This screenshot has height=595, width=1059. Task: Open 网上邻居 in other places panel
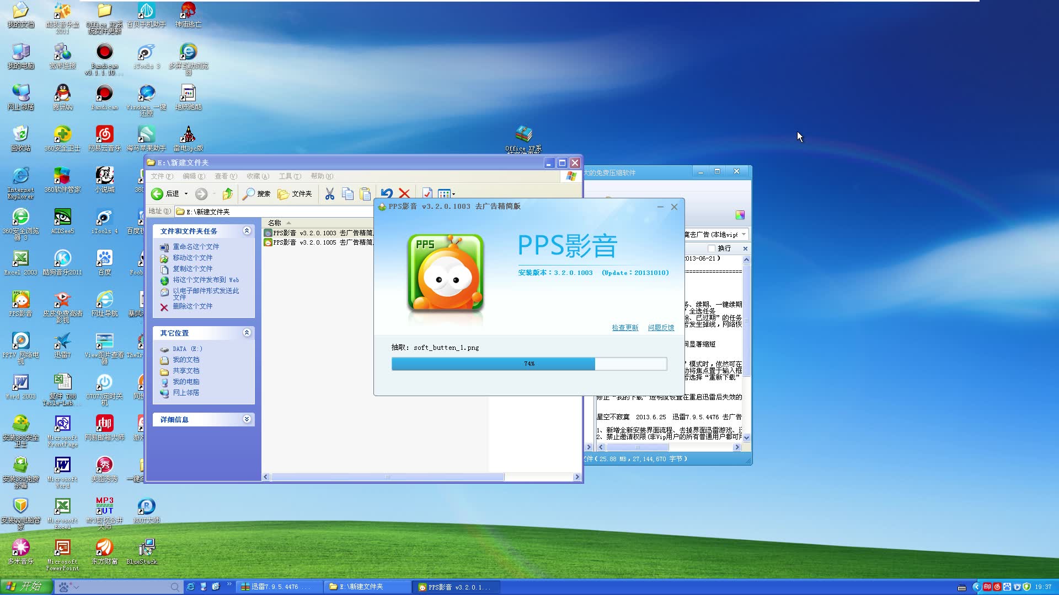(186, 393)
